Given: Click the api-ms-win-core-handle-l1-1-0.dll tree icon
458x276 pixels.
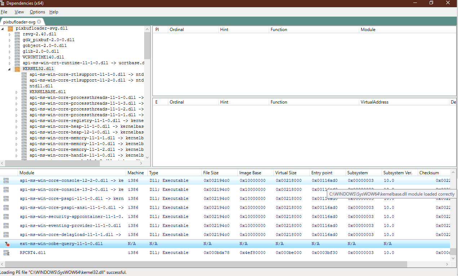Looking at the screenshot, I should tap(24, 155).
